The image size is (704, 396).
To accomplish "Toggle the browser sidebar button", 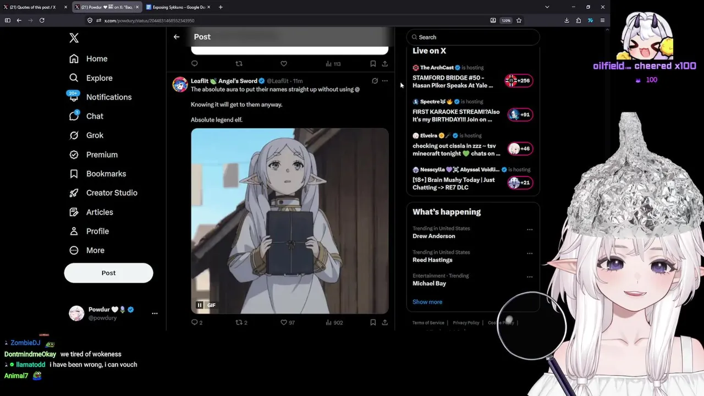I will pos(7,20).
